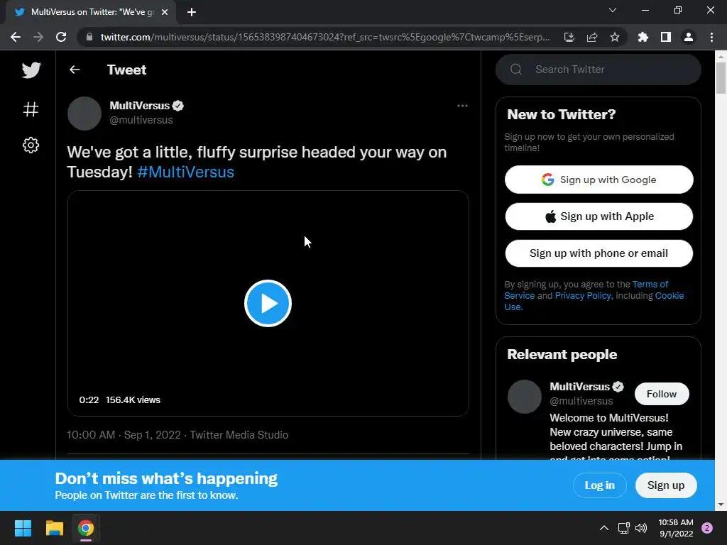This screenshot has width=727, height=545.
Task: Open the Settings gear in sidebar
Action: (31, 145)
